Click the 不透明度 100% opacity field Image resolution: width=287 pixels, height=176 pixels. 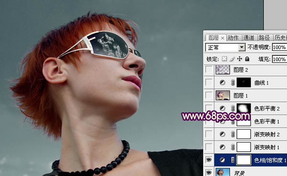pyautogui.click(x=279, y=47)
